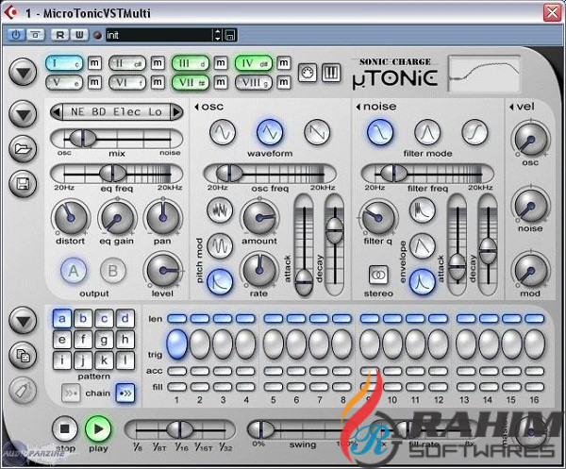Viewport: 566px width, 469px height.
Task: Choose low-pass noise filter mode
Action: (380, 132)
